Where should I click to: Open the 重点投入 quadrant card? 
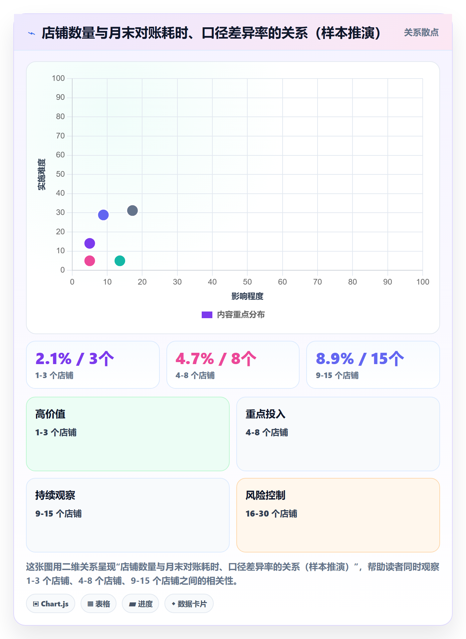[x=338, y=434]
